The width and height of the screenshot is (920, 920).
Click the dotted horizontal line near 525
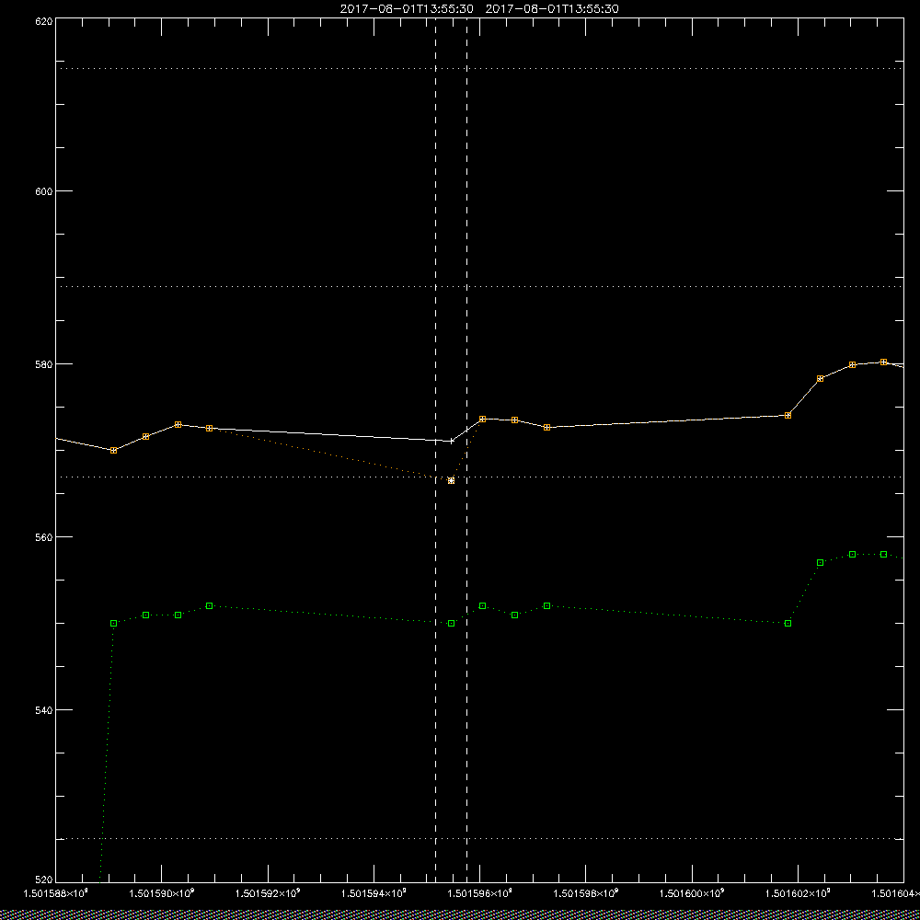(479, 838)
